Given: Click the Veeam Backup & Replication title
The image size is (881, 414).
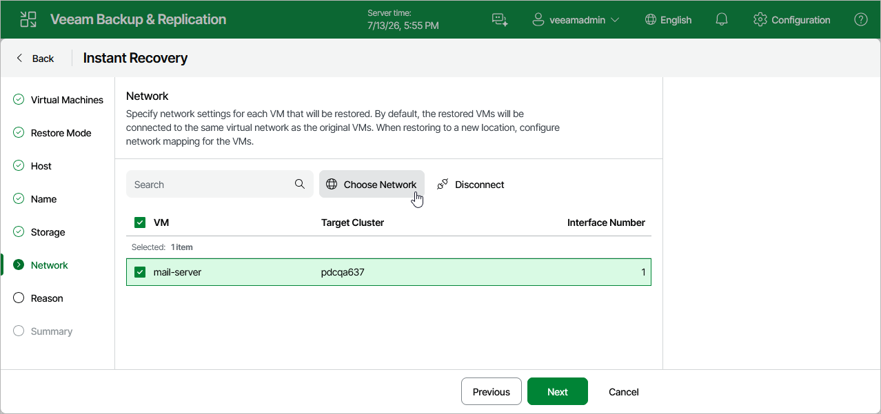Looking at the screenshot, I should point(138,19).
